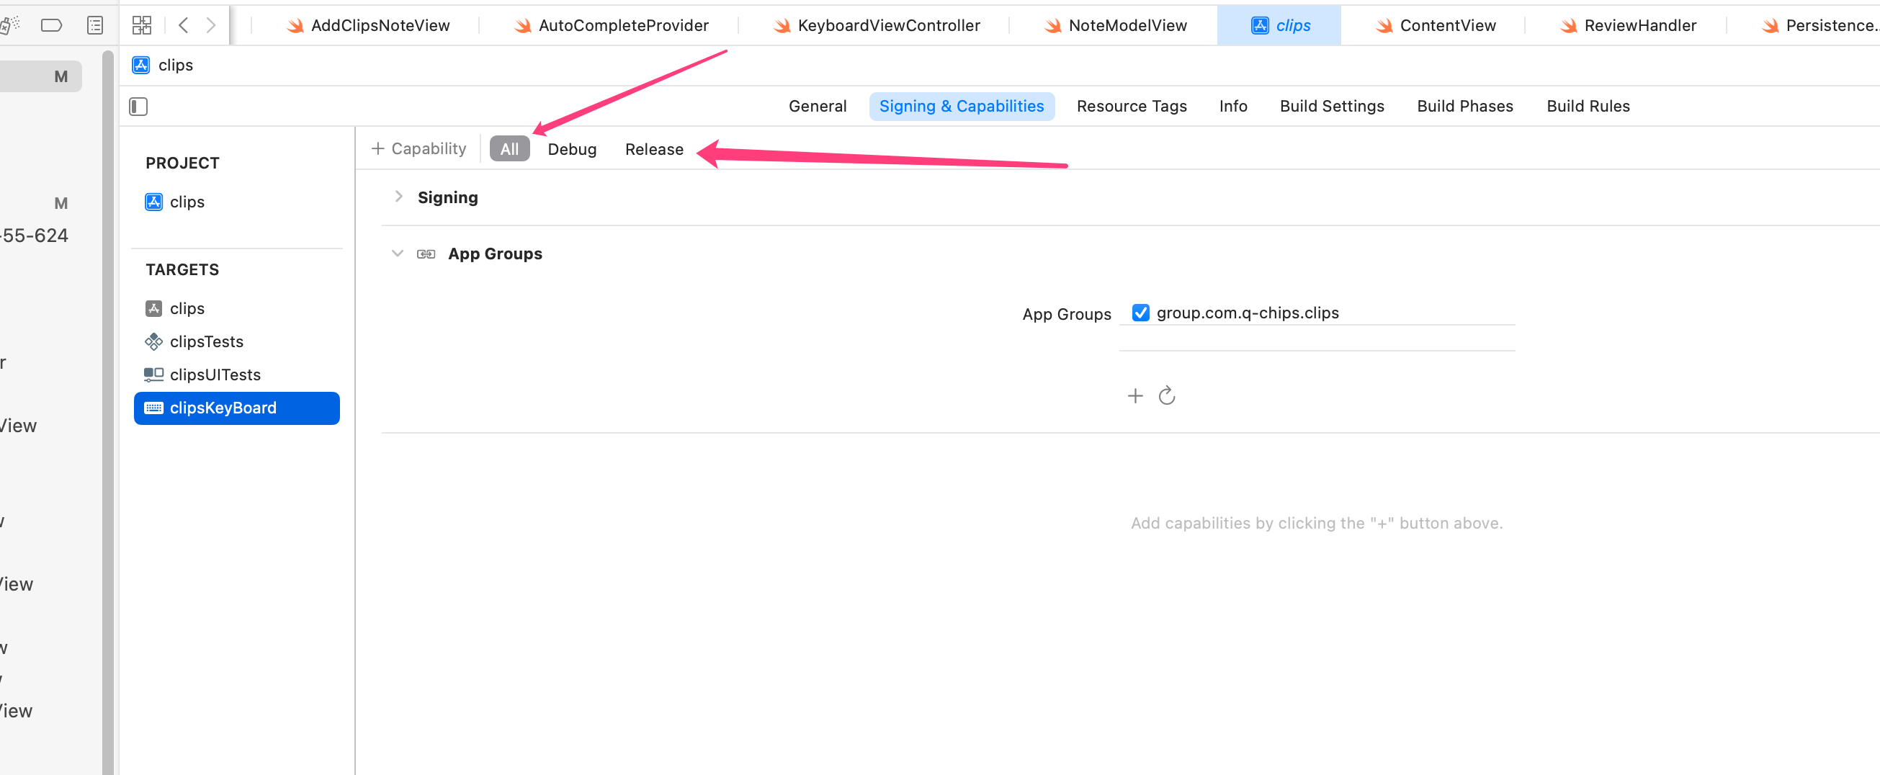Collapse the App Groups section

[397, 254]
